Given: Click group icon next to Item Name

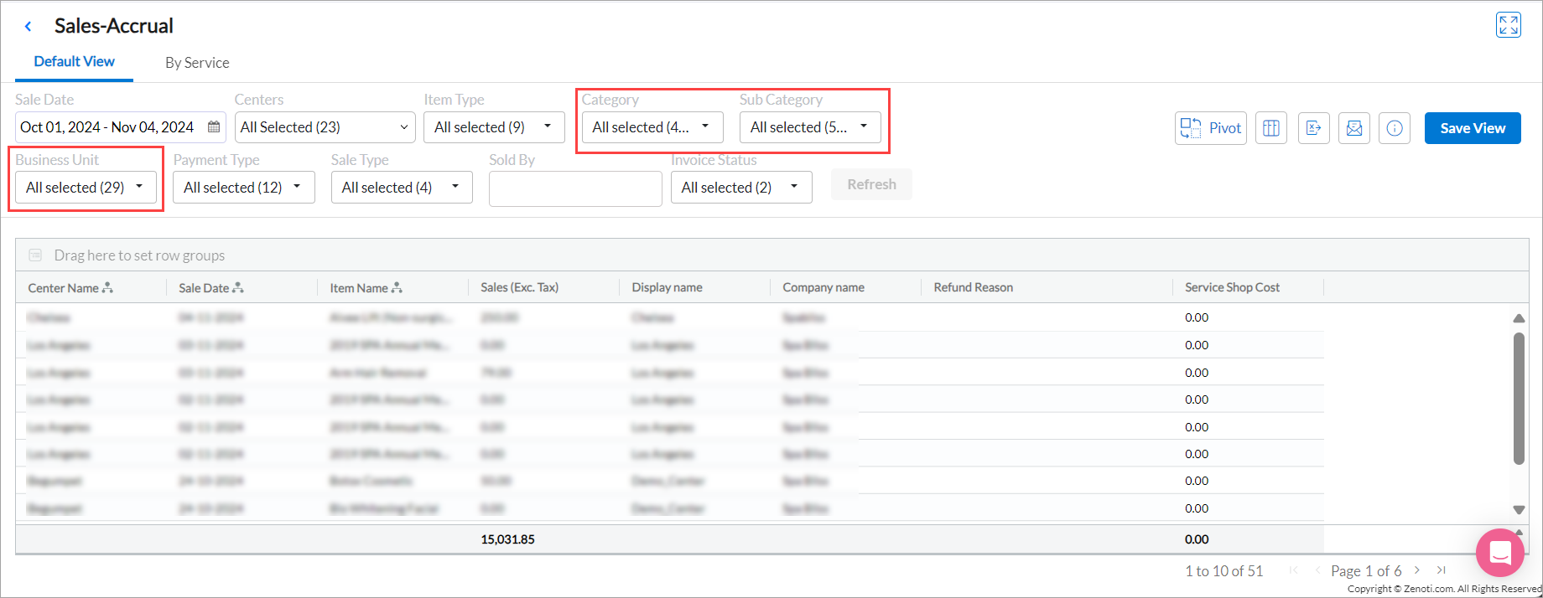Looking at the screenshot, I should pyautogui.click(x=397, y=287).
